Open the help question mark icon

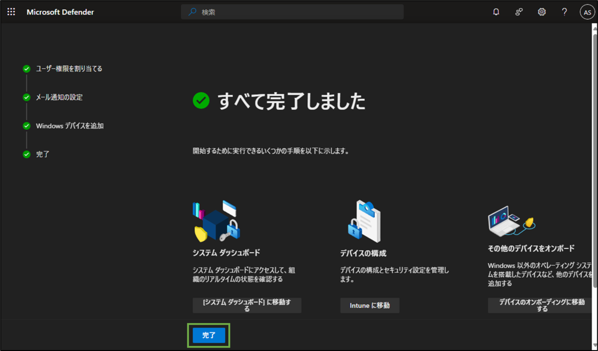point(564,12)
